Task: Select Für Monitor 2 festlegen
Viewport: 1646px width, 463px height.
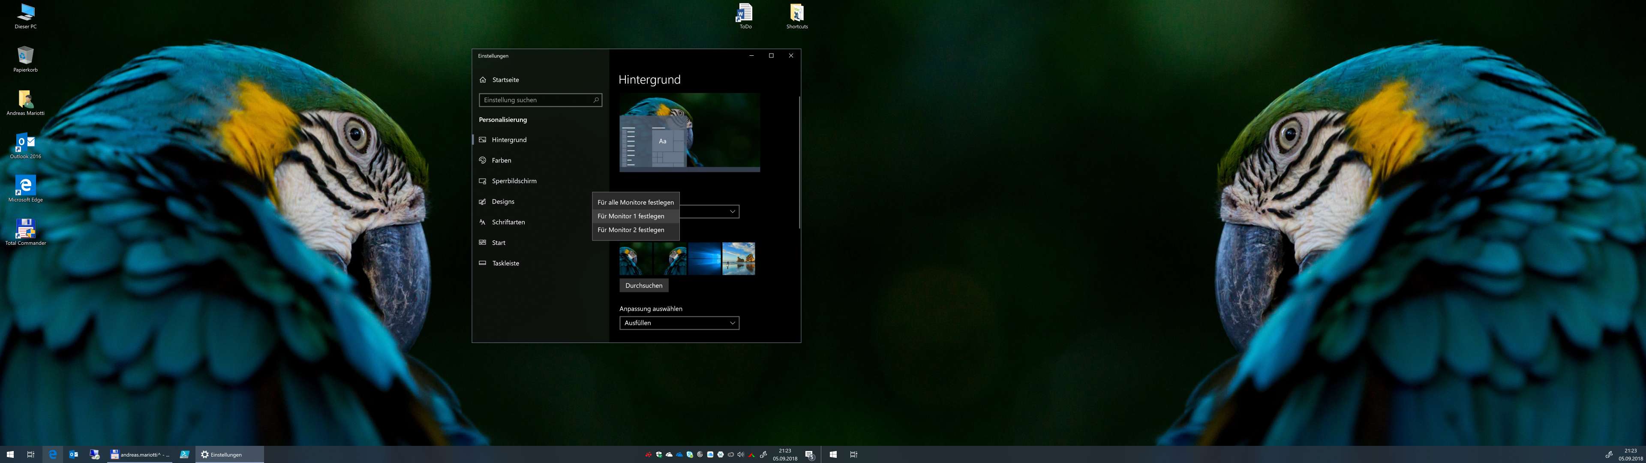Action: [x=631, y=230]
